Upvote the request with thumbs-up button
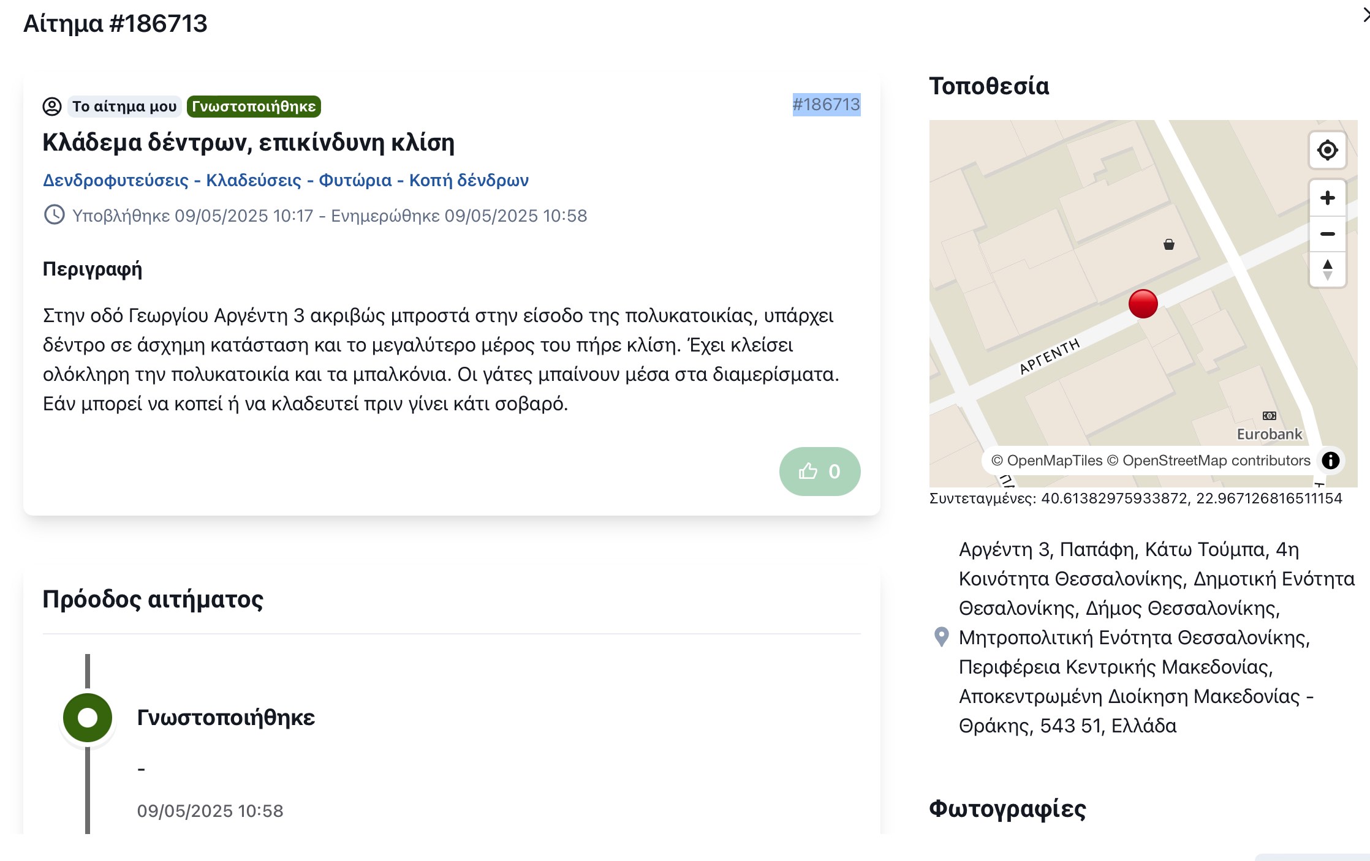The image size is (1370, 861). pos(820,471)
